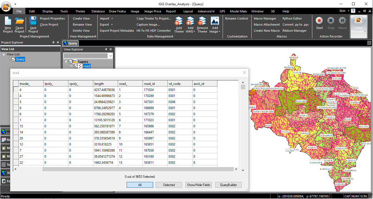The width and height of the screenshot is (373, 199).
Task: Click the globe icon on Query tab
Action: pyautogui.click(x=66, y=43)
